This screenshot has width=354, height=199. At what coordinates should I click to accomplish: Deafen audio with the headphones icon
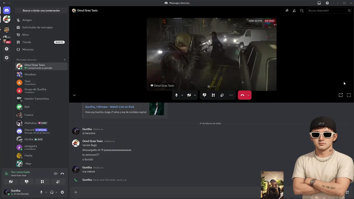click(52, 192)
